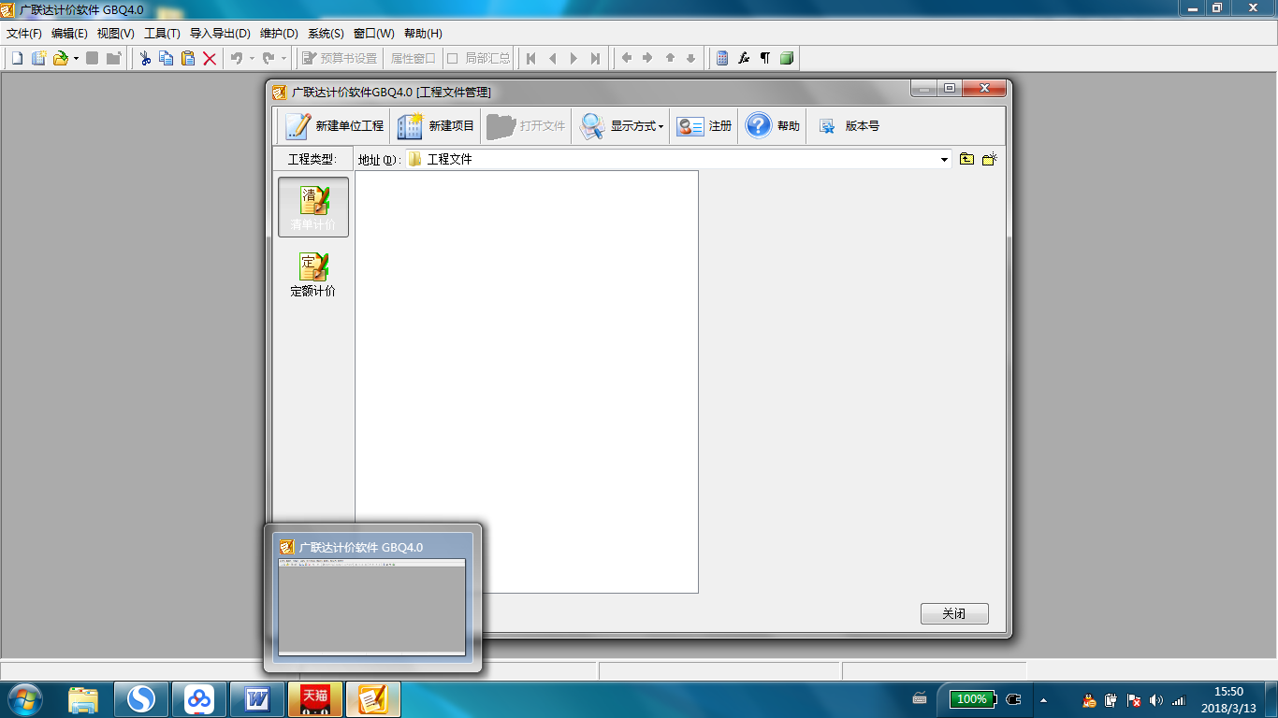Open the 窗口(W) menu
Image resolution: width=1278 pixels, height=718 pixels.
point(373,33)
